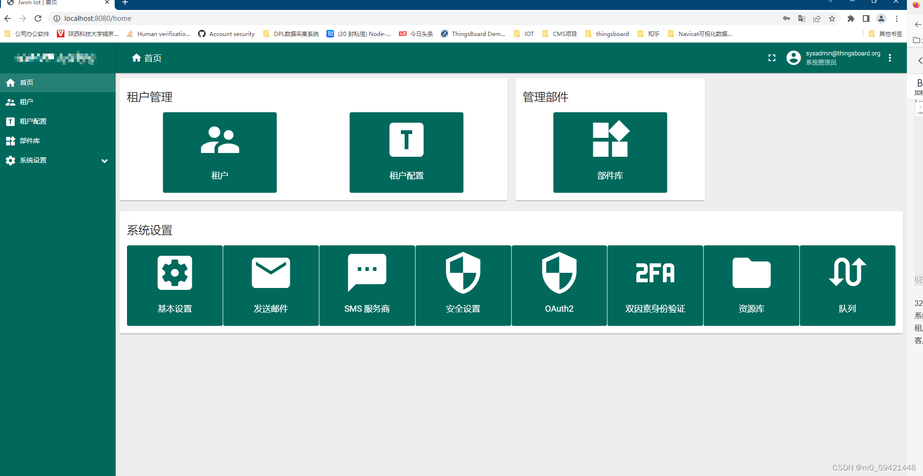Image resolution: width=923 pixels, height=476 pixels.
Task: Open the Chrome profile icon
Action: click(881, 18)
